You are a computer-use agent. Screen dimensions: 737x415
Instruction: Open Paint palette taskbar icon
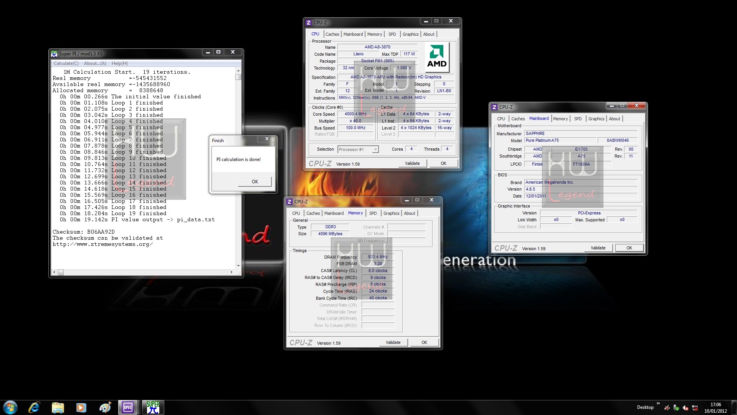tap(104, 407)
